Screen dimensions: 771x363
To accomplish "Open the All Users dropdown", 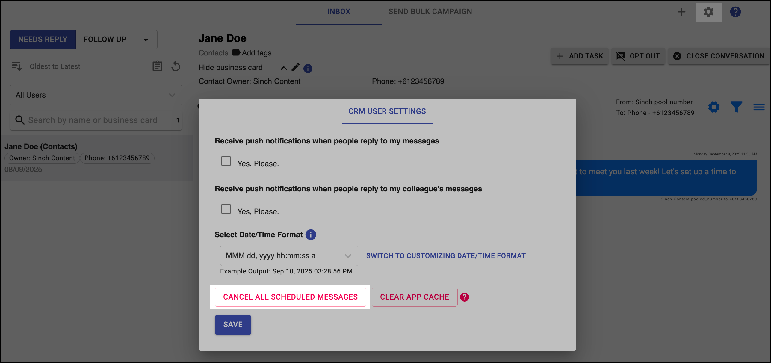I will 96,95.
